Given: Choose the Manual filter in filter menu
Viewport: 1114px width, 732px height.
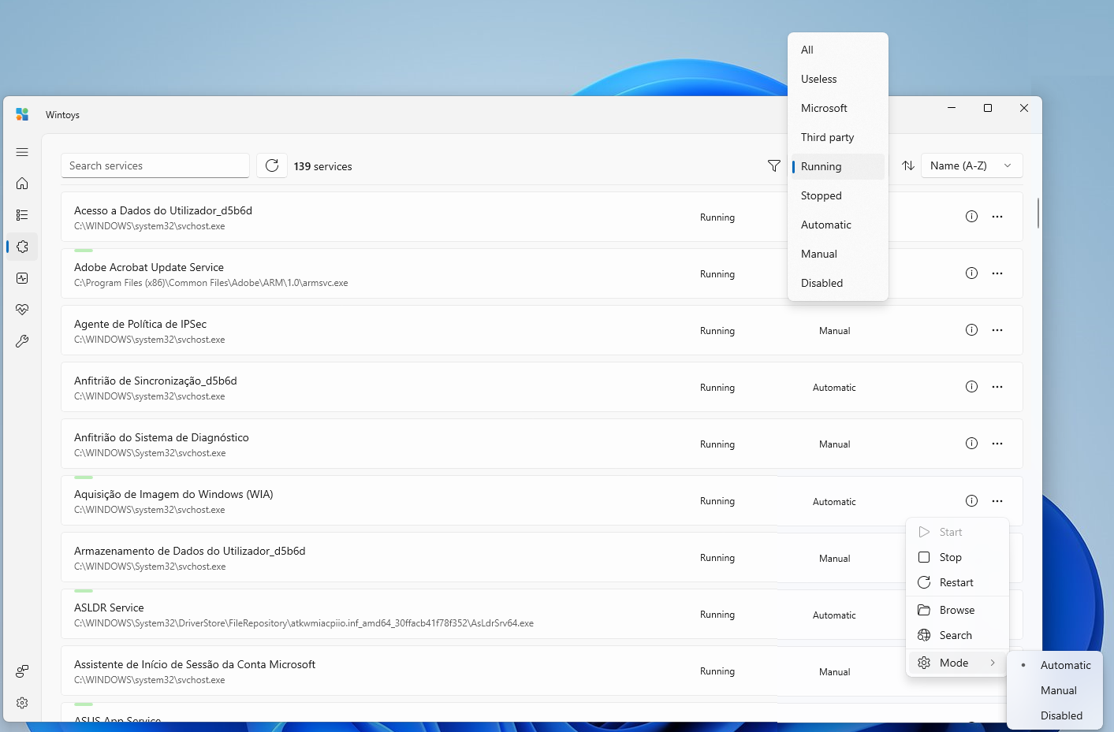Looking at the screenshot, I should coord(838,254).
